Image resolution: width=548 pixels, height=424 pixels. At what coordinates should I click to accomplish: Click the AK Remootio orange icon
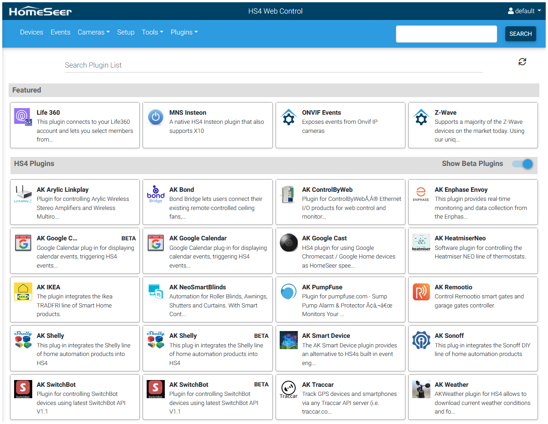(x=421, y=292)
